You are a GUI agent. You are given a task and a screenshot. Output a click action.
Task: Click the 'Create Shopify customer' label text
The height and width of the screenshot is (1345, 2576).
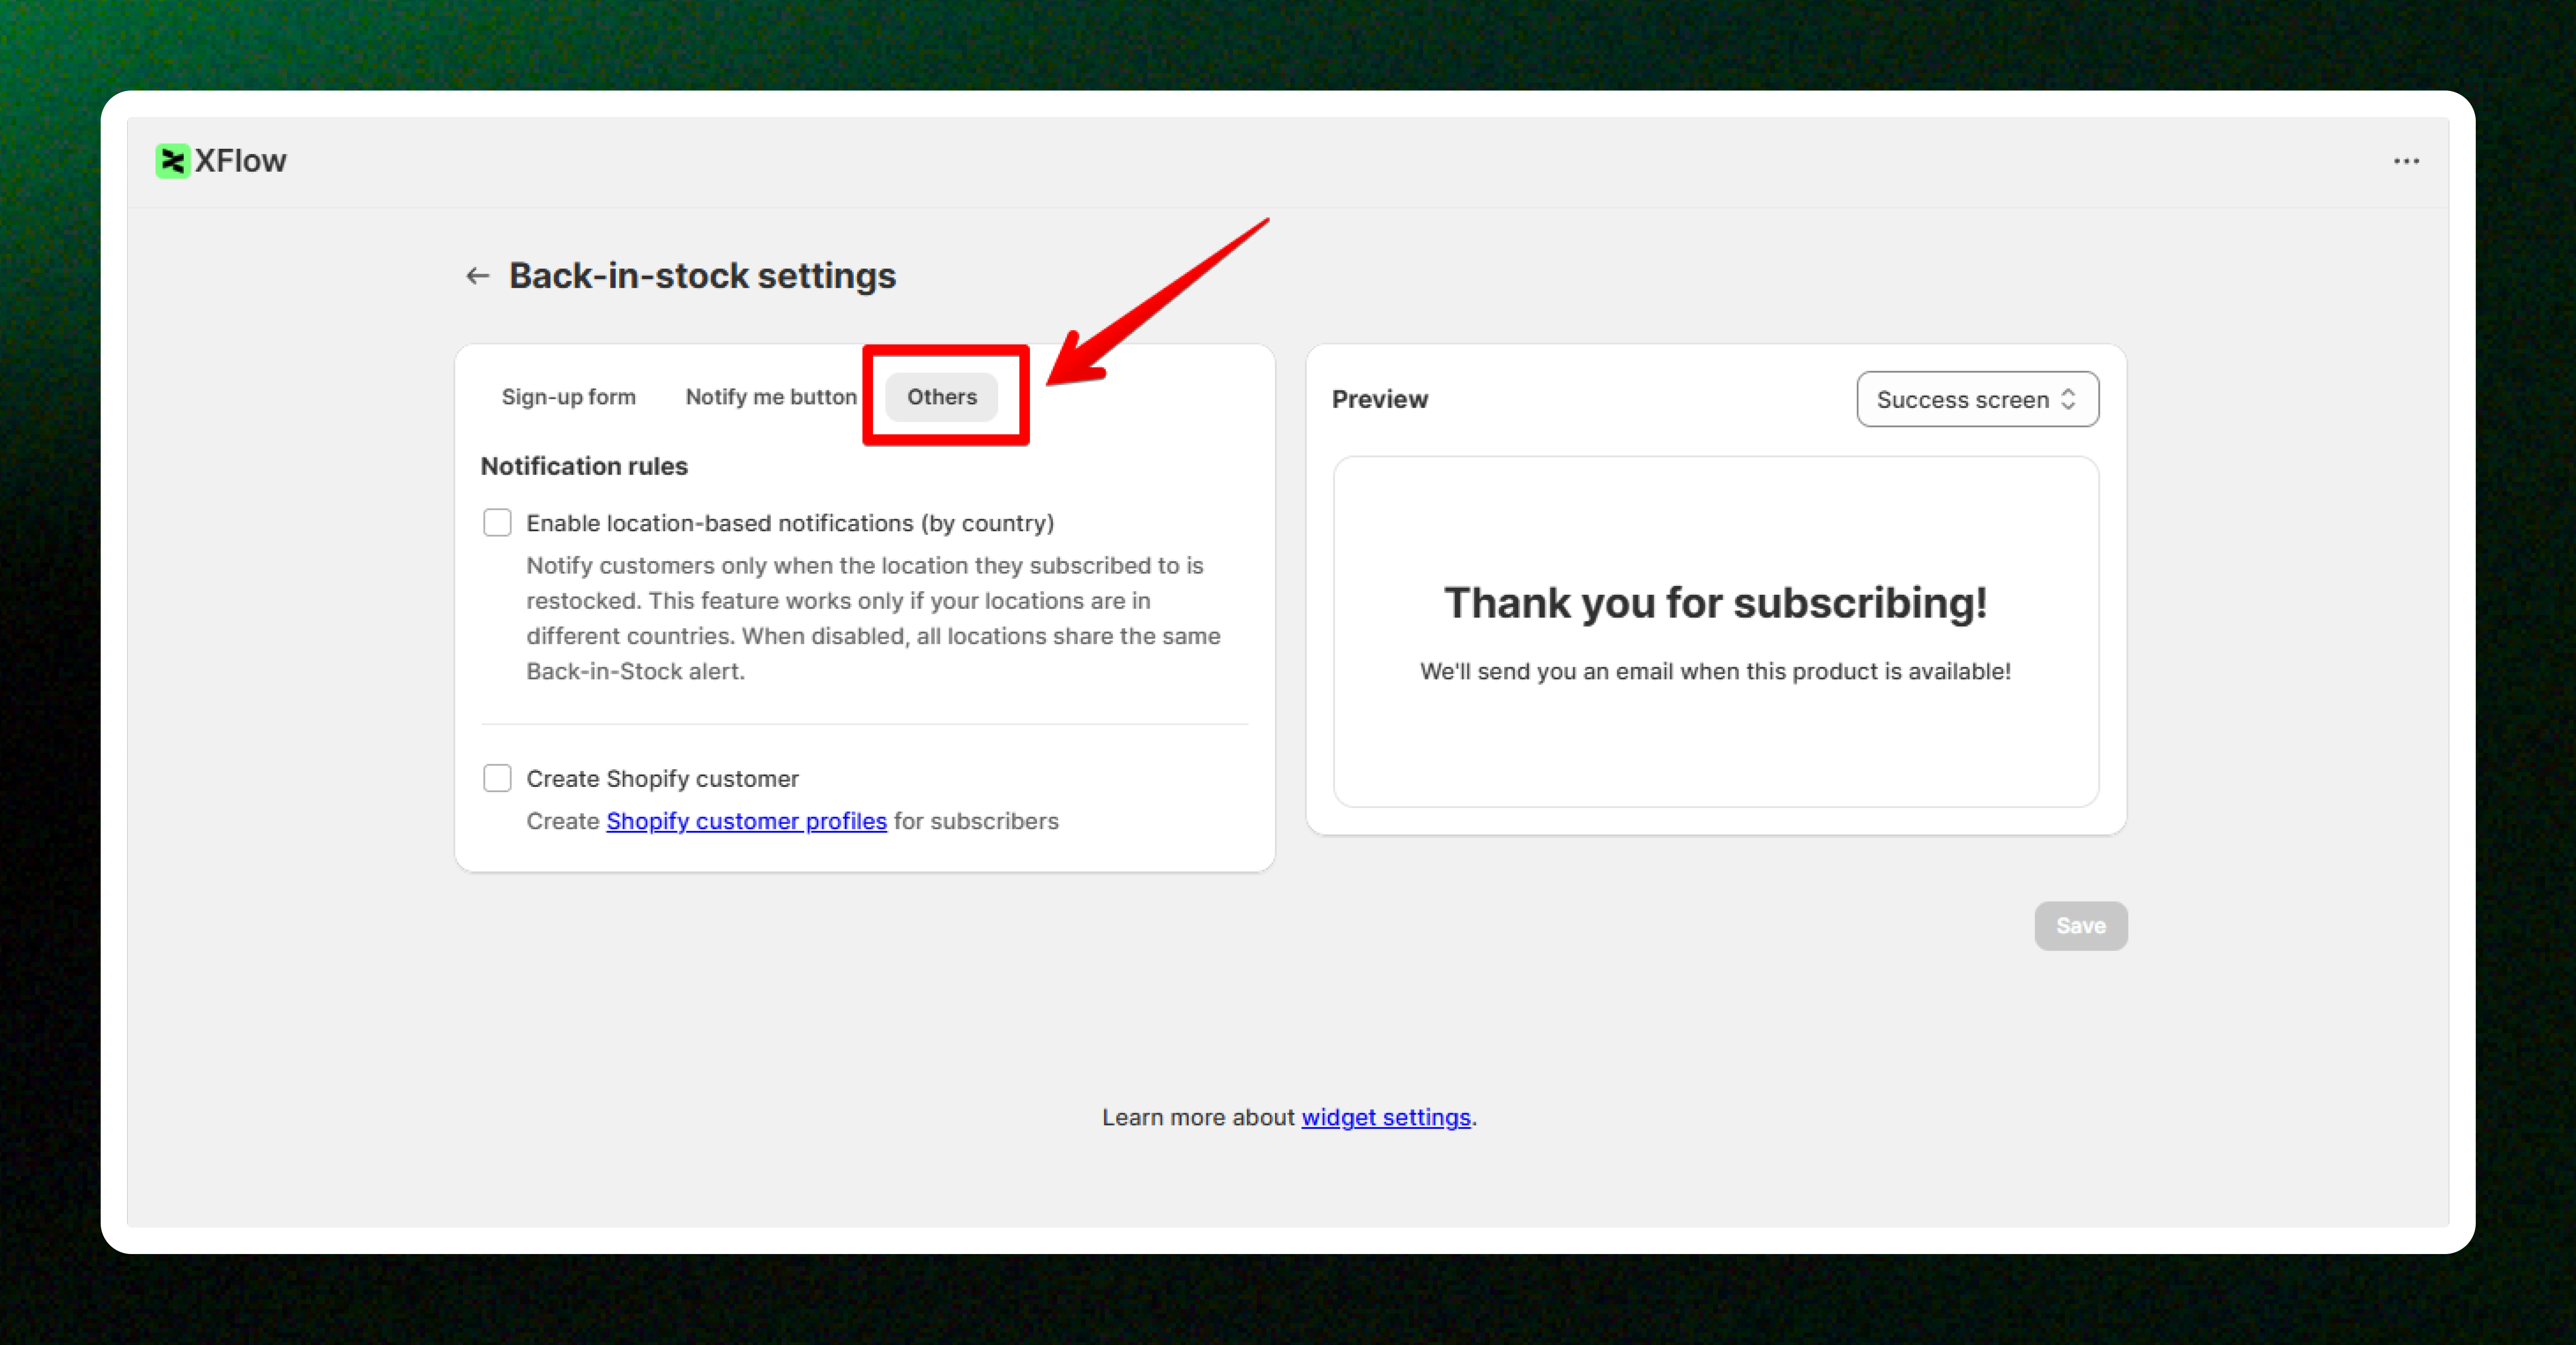(662, 779)
